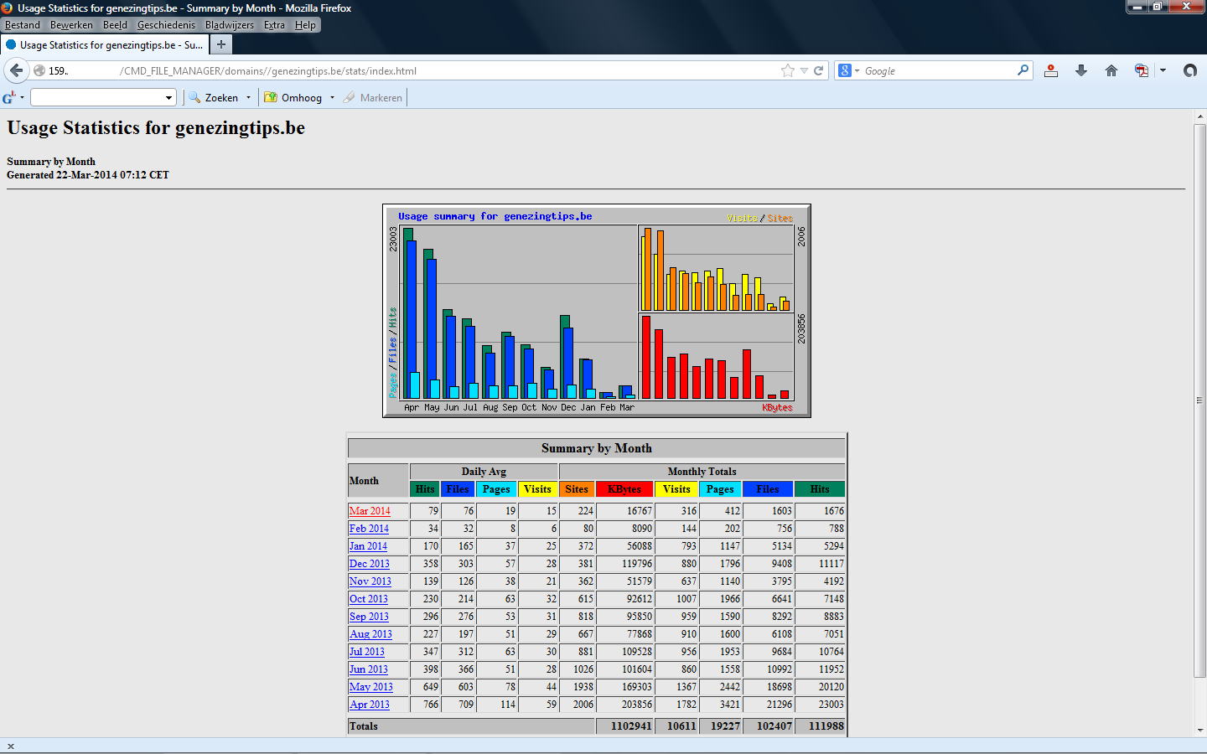Viewport: 1207px width, 754px height.
Task: Click the total KBytes value 1102941
Action: point(631,726)
